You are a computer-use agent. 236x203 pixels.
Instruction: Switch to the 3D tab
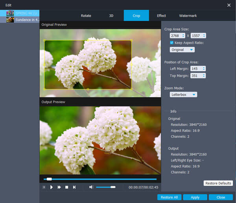pos(111,16)
